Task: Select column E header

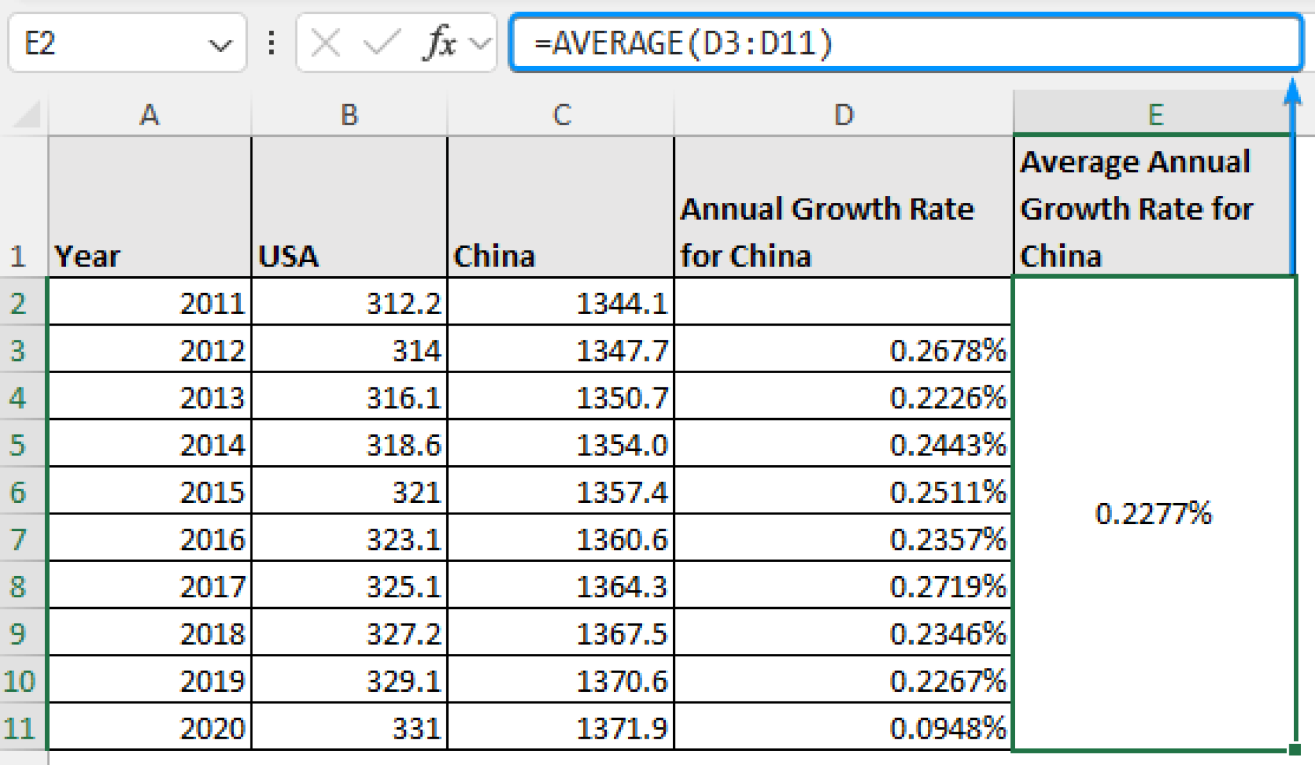Action: pyautogui.click(x=1156, y=114)
